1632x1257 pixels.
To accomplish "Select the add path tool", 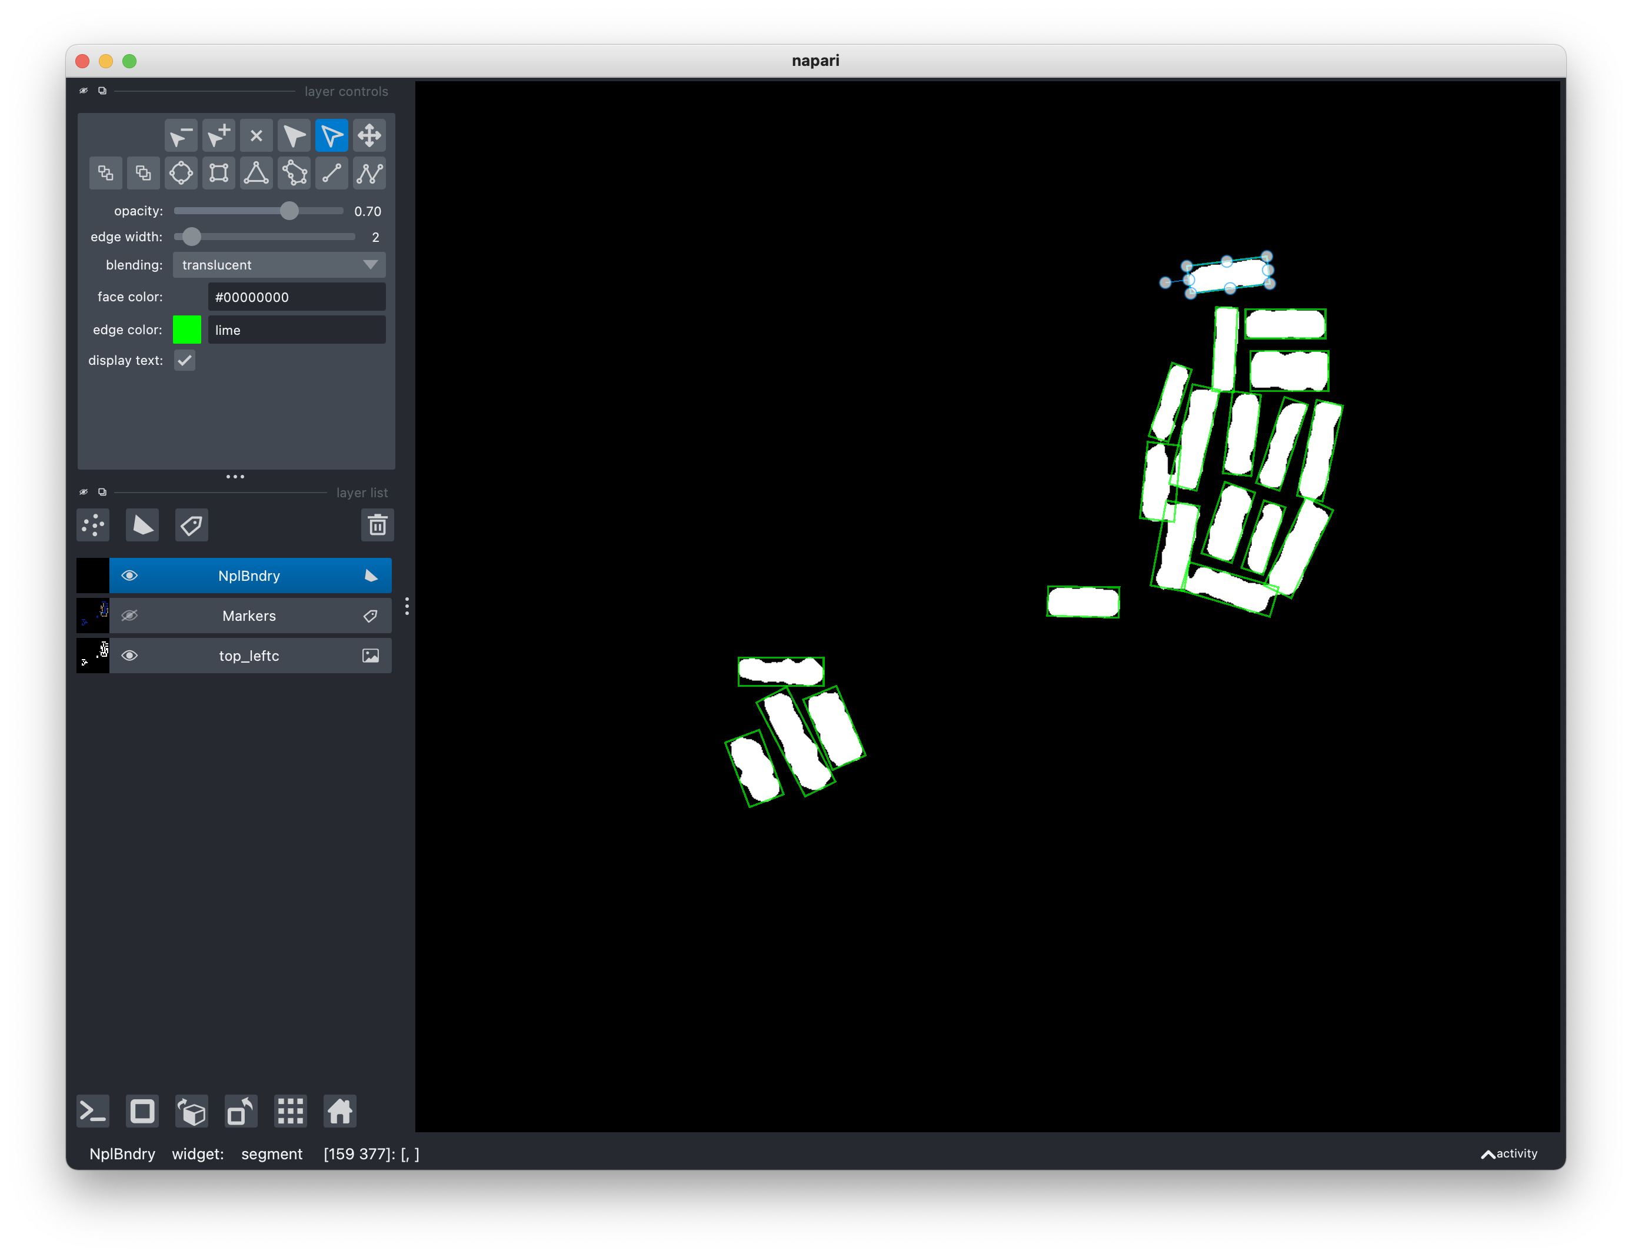I will (x=370, y=174).
